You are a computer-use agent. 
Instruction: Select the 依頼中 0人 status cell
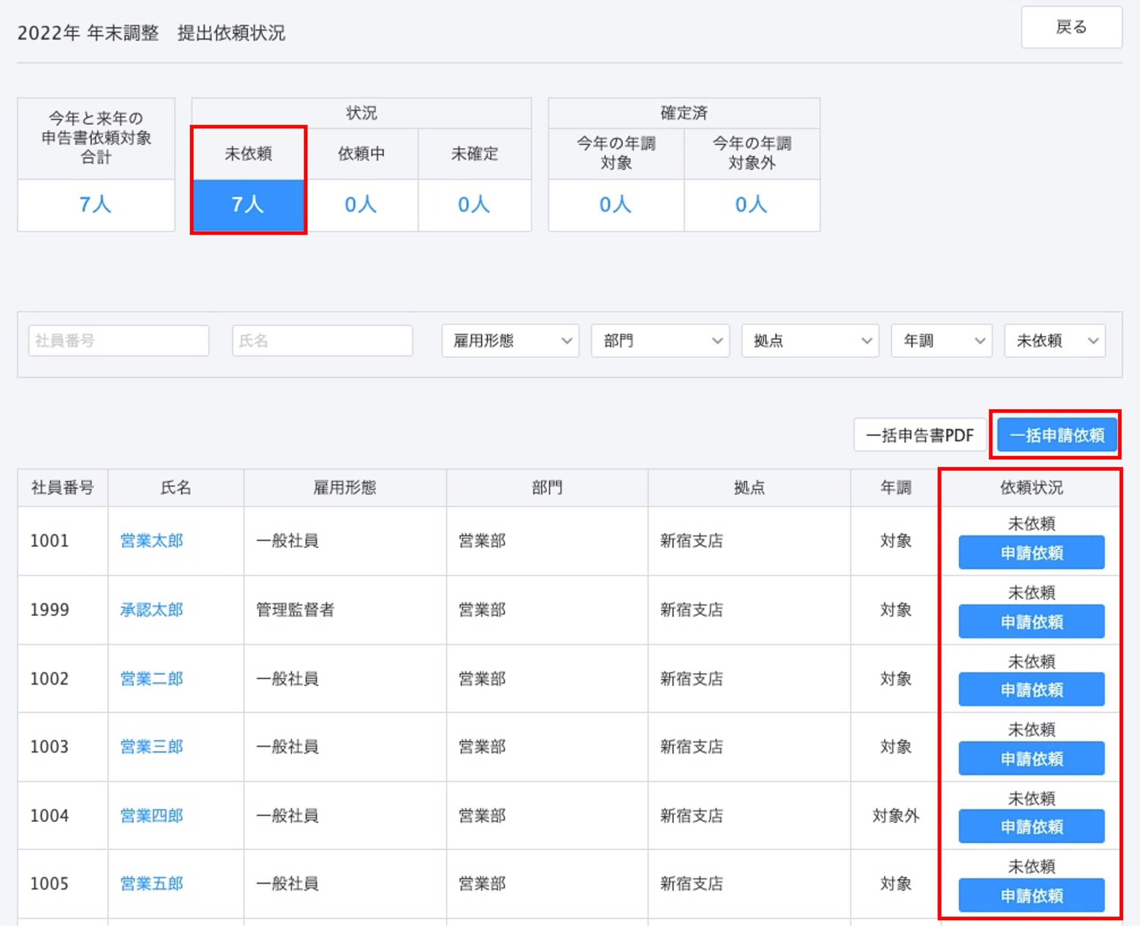pyautogui.click(x=361, y=204)
